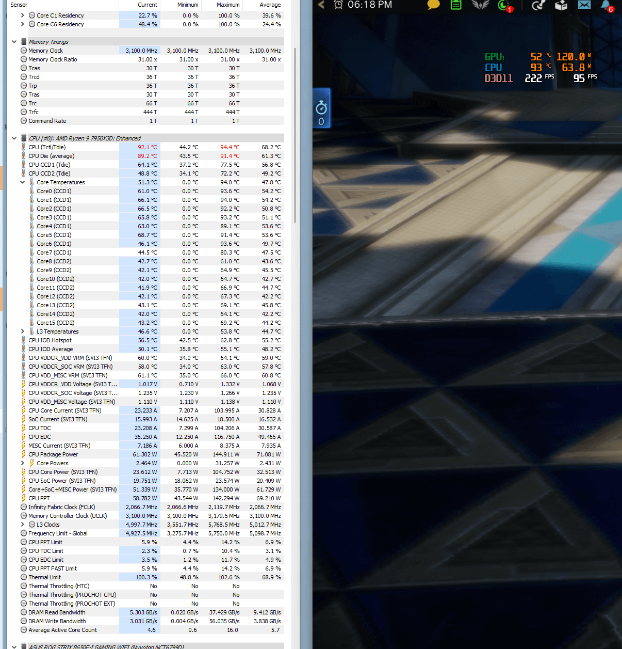Open the green circular icon with the red 1 badge
Screen dimensions: 622x649
504,5
